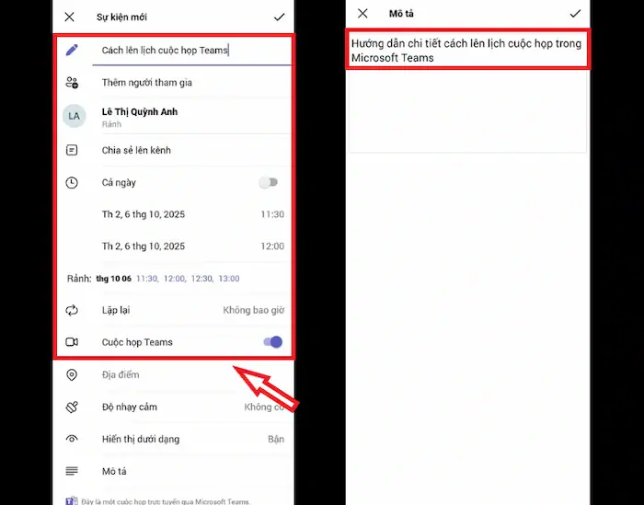
Task: Save description with checkmark in Mô tả screen
Action: 575,14
